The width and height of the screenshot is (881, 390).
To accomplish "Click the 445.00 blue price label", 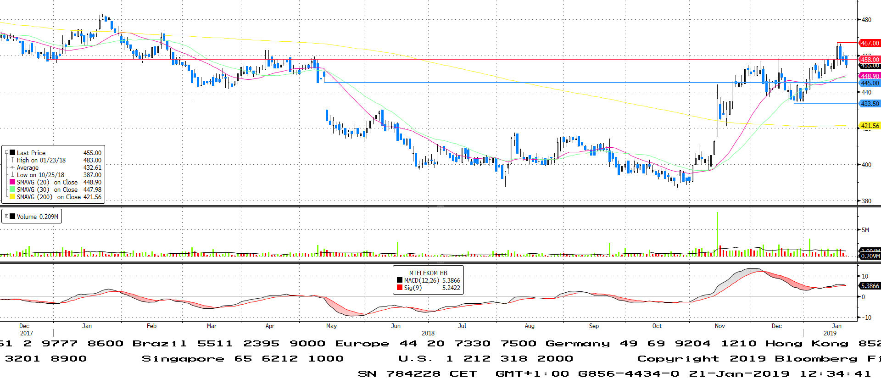I will tap(870, 83).
